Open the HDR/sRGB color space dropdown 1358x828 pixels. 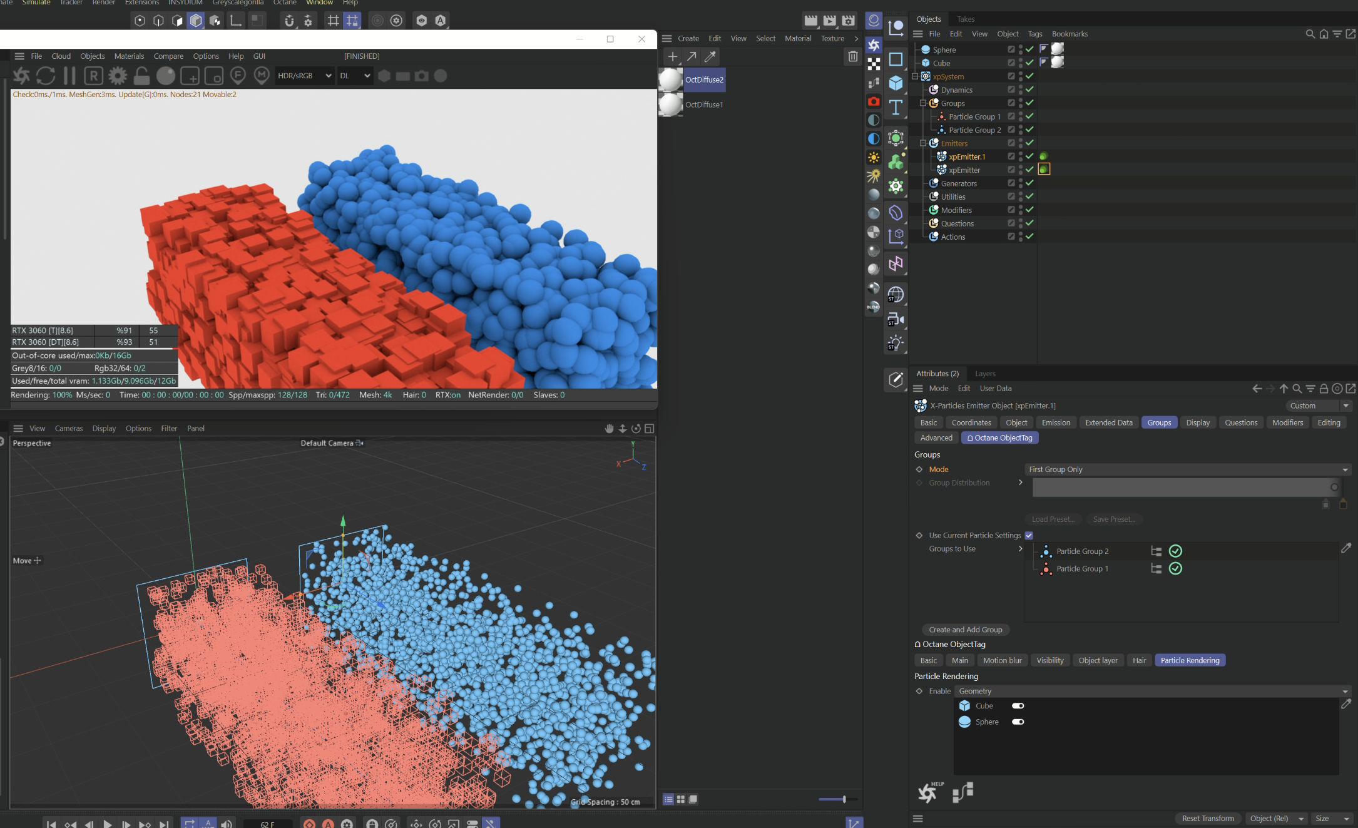click(x=304, y=76)
